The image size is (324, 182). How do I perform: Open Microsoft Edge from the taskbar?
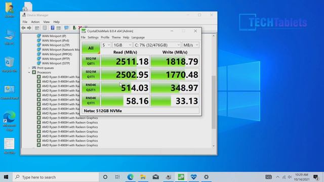pos(130,177)
